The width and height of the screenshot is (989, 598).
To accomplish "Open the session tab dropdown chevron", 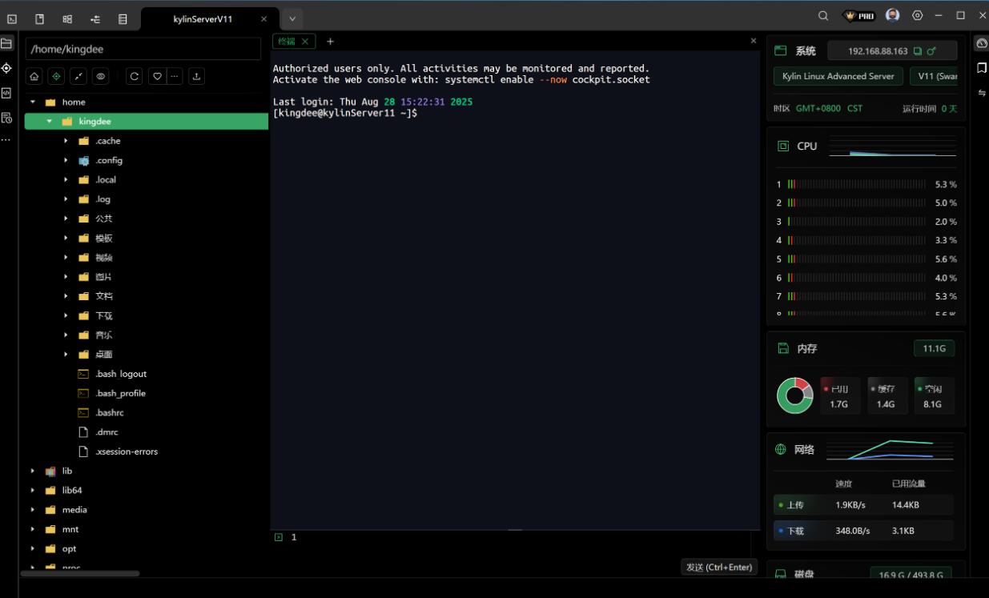I will coord(292,18).
